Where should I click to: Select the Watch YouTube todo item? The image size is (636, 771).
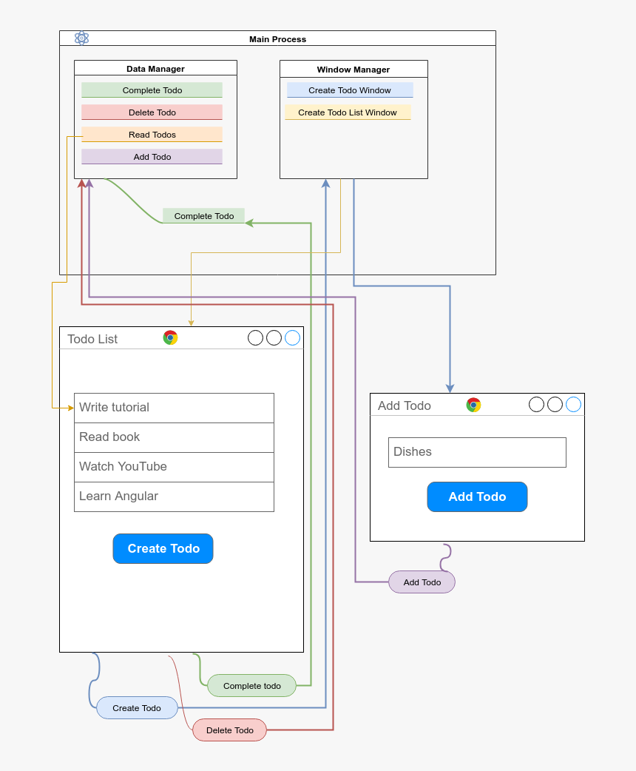point(174,467)
